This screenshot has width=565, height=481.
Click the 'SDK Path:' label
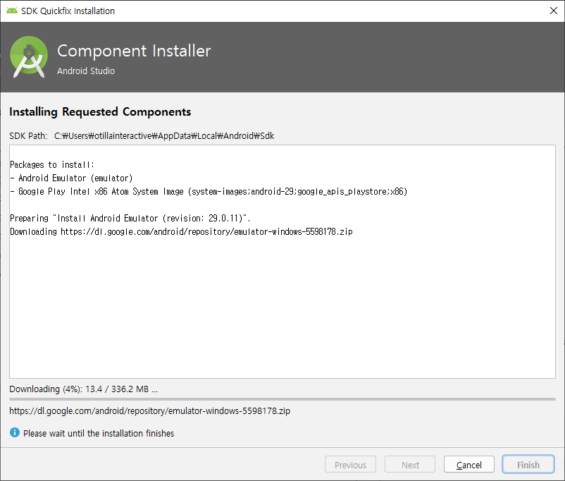point(28,136)
